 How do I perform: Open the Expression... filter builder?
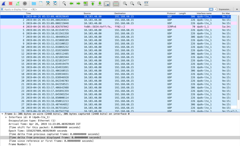[225, 9]
